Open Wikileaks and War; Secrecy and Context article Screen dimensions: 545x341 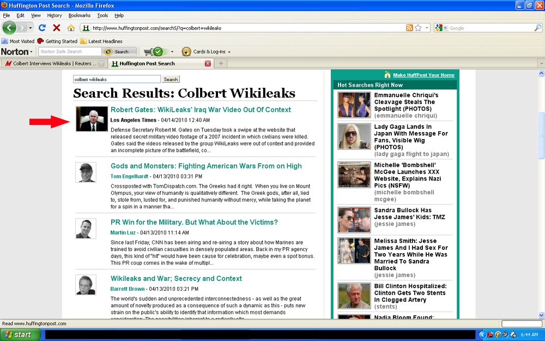176,278
